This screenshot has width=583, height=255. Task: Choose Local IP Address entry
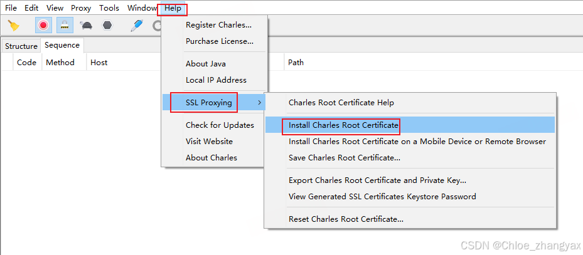214,80
